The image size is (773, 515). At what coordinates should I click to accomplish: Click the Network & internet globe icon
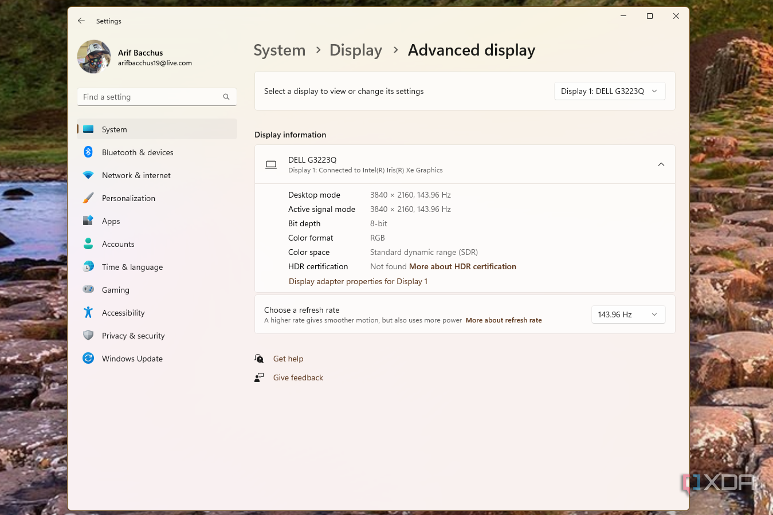[88, 175]
